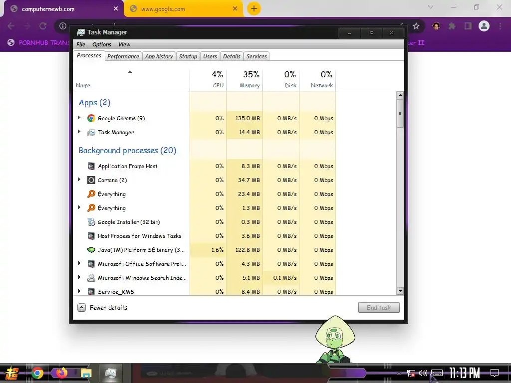Click Task Manager taskbar button

tap(110, 373)
